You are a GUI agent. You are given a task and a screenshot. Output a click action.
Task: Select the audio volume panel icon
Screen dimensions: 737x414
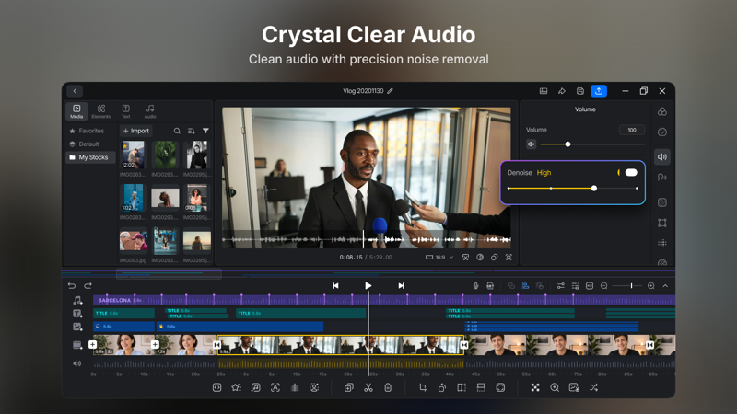[x=661, y=156]
